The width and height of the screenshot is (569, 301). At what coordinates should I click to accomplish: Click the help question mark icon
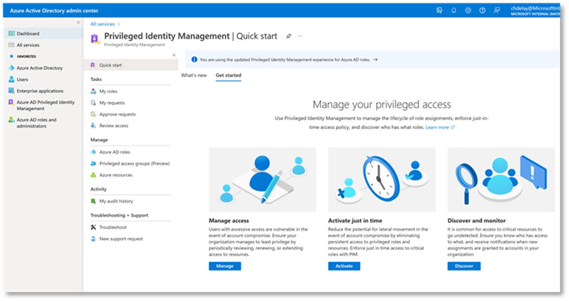482,10
